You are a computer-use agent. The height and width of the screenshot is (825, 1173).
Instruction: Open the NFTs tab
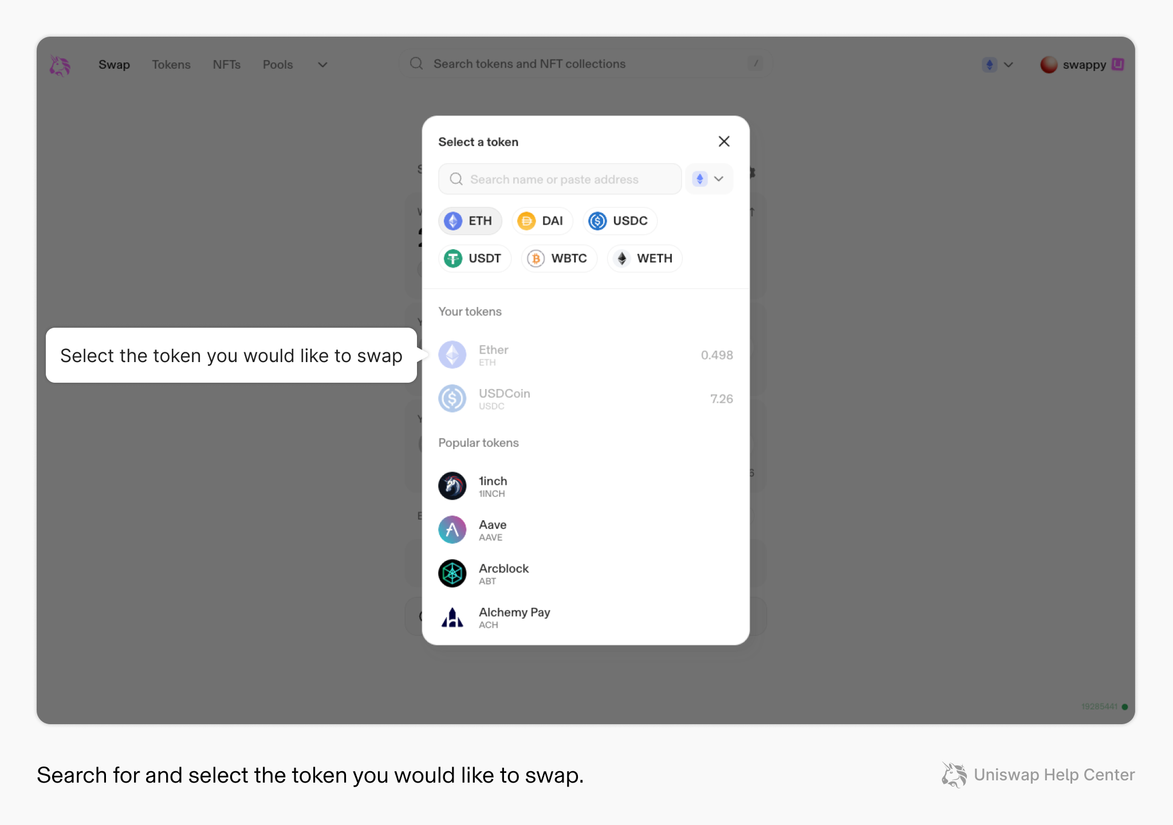pyautogui.click(x=226, y=65)
